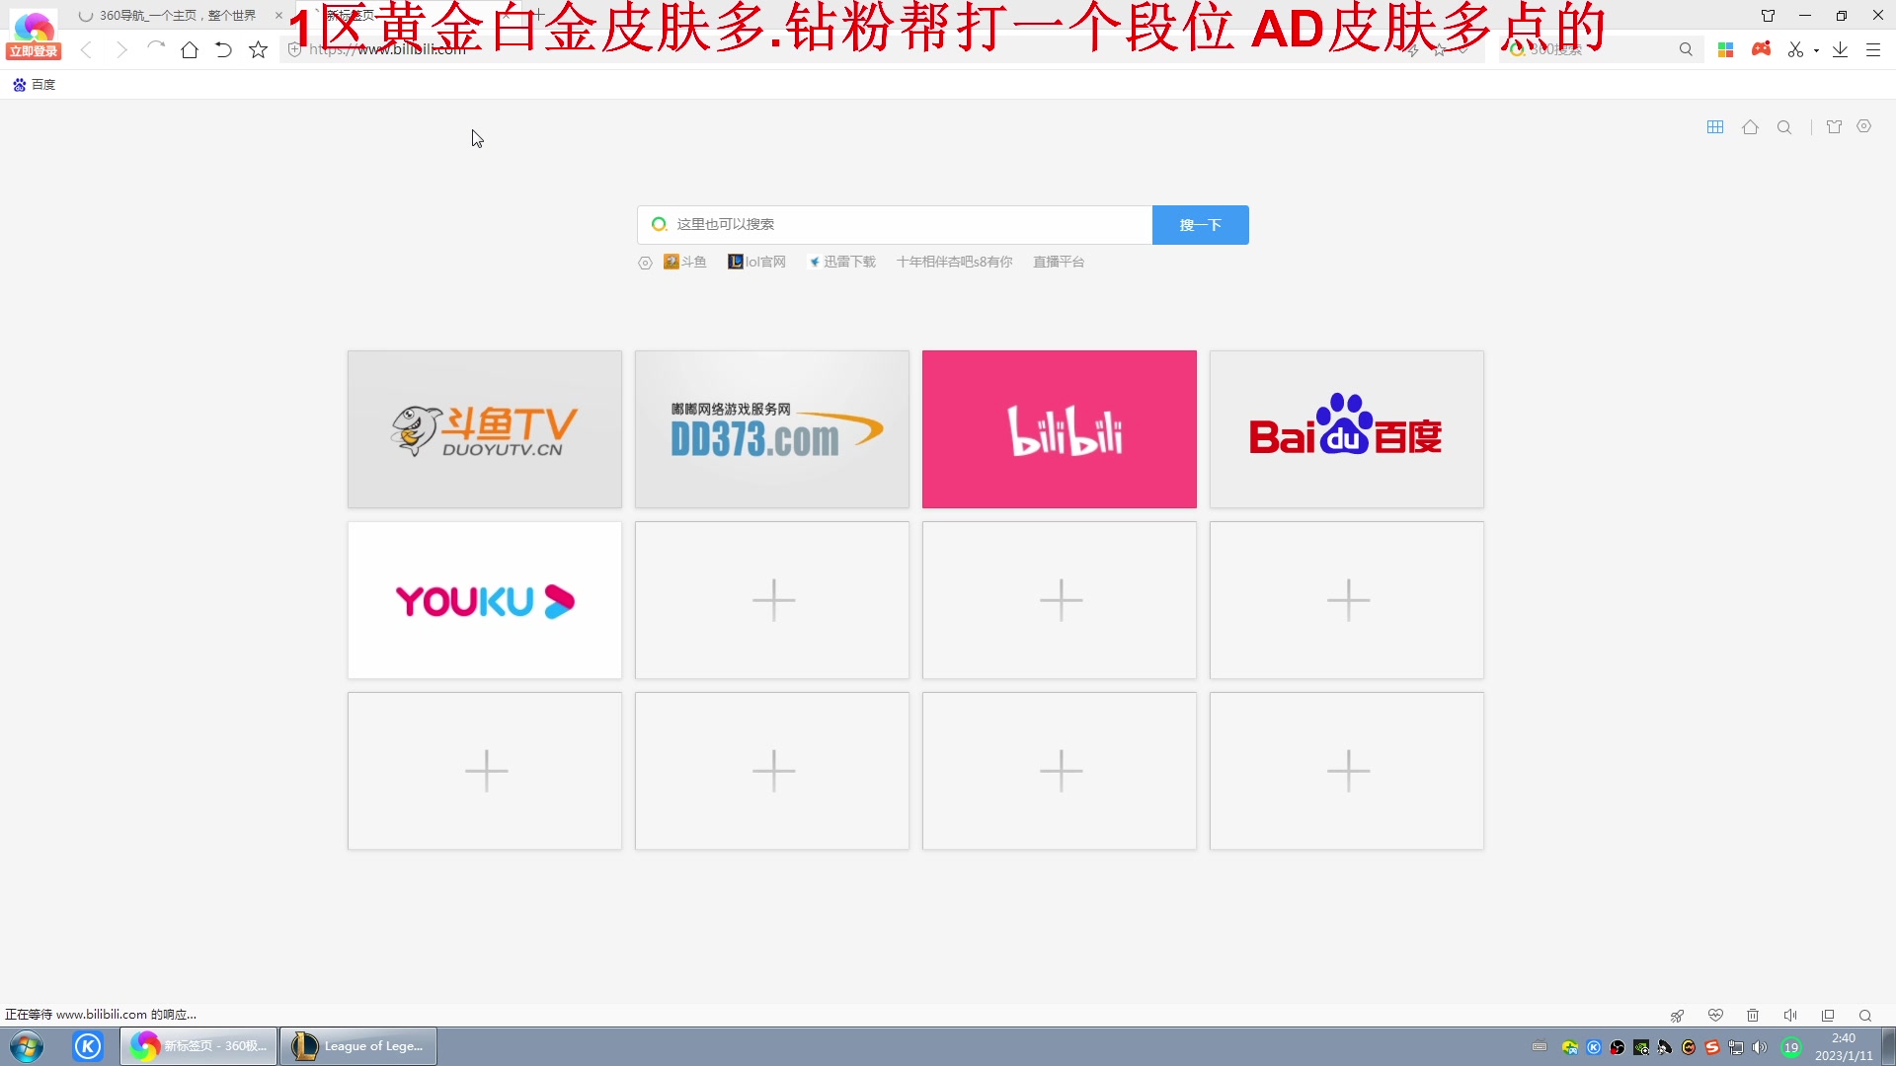Click the trash bin icon in status bar
This screenshot has width=1896, height=1066.
tap(1753, 1016)
